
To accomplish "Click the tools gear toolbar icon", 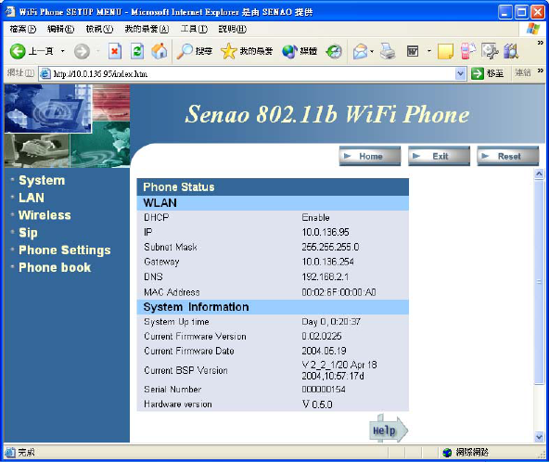I will pos(490,52).
